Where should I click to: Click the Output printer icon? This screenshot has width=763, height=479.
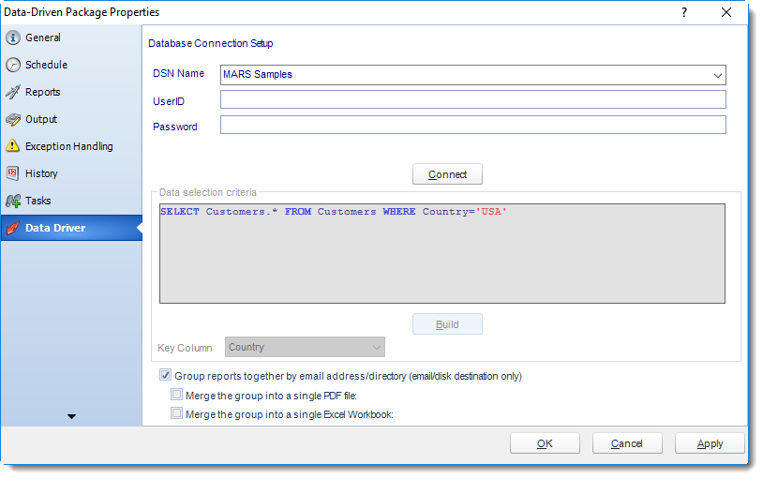(13, 119)
